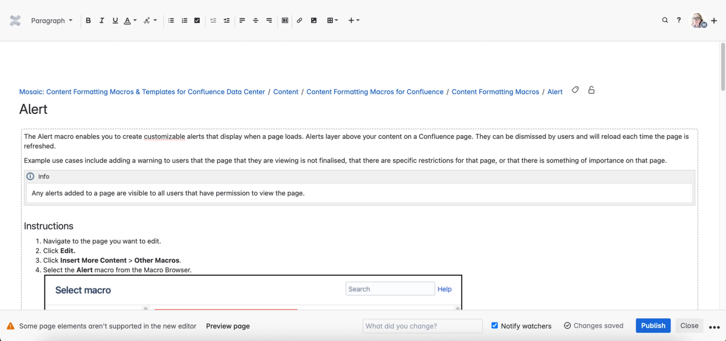Screen dimensions: 726x341
Task: Click the unsupported page elements warning text
Action: (108, 326)
